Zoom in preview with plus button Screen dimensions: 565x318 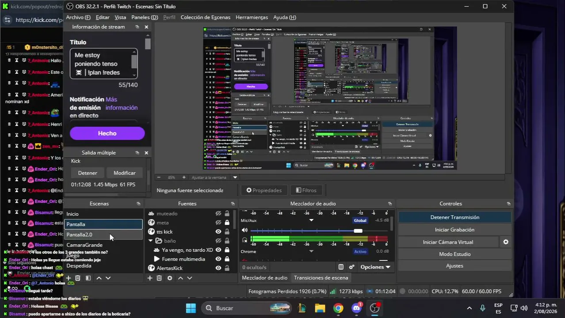tap(184, 177)
